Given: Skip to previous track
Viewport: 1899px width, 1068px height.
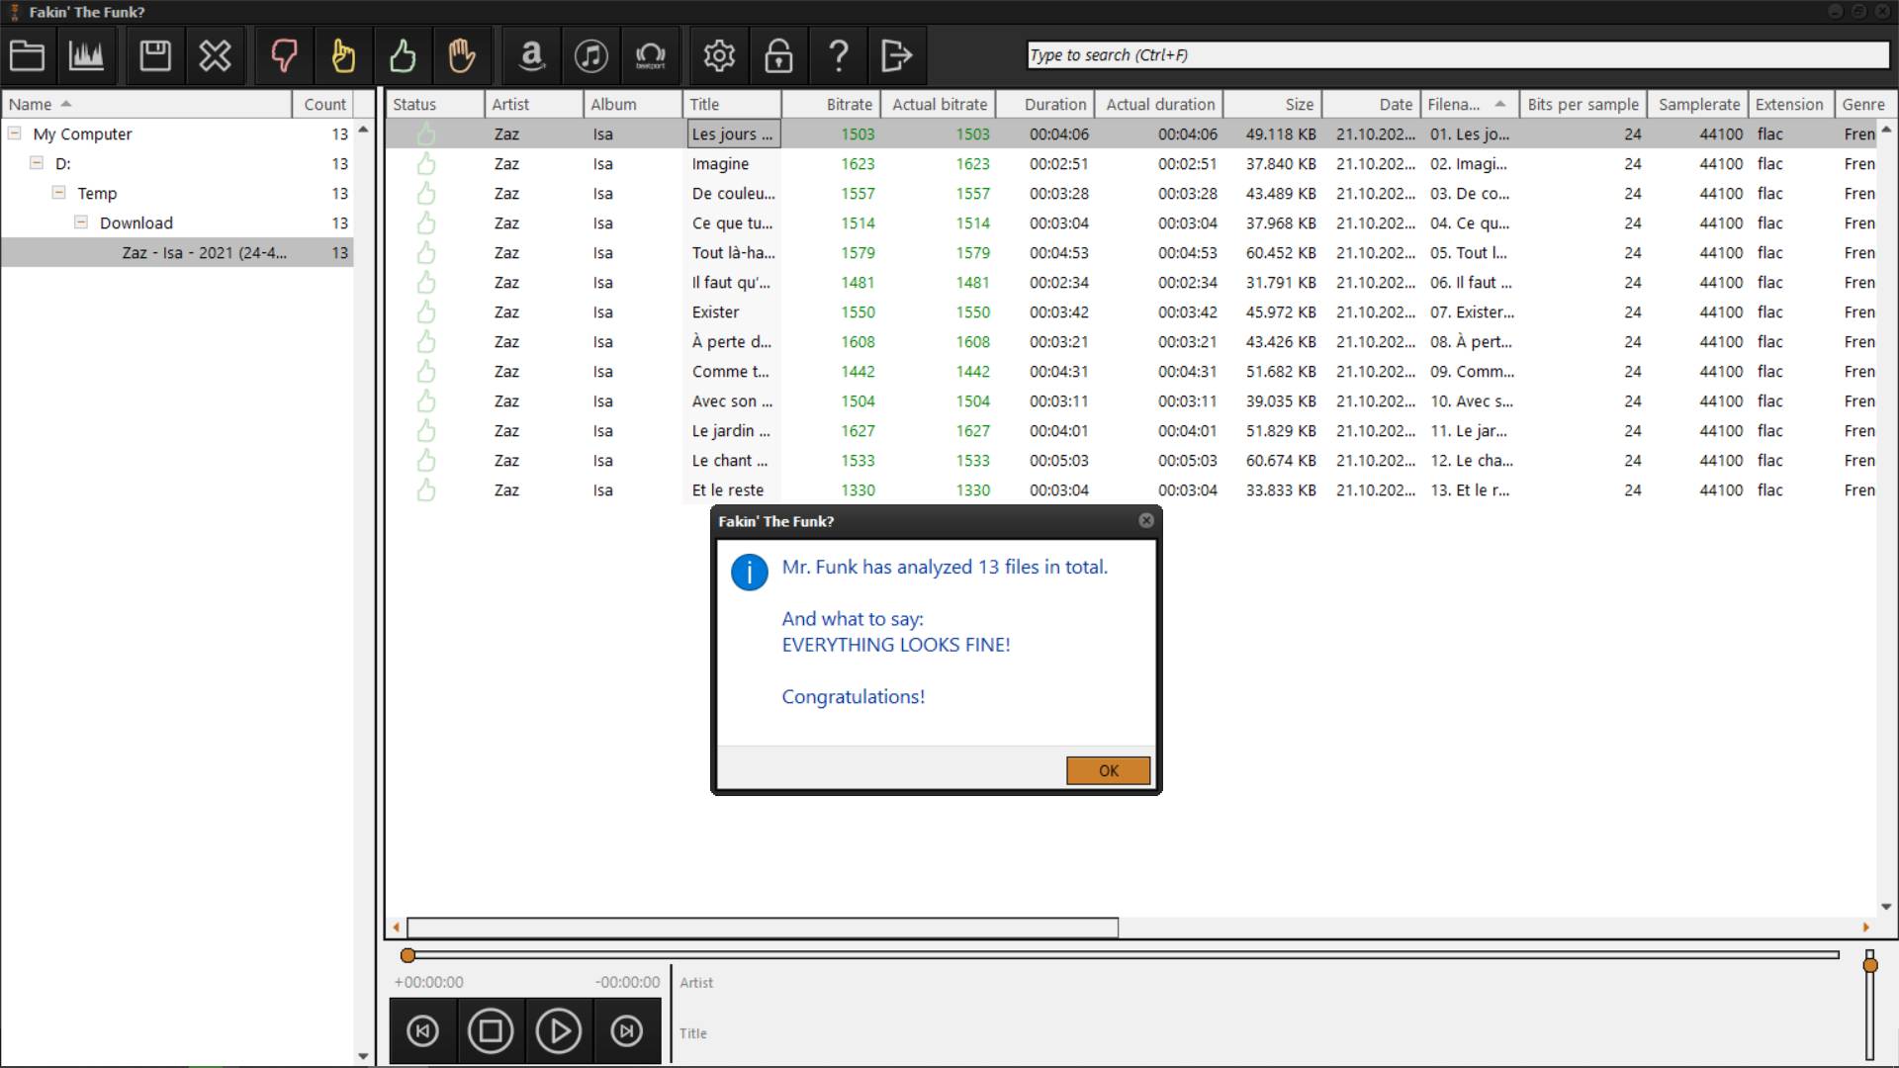Looking at the screenshot, I should [423, 1031].
